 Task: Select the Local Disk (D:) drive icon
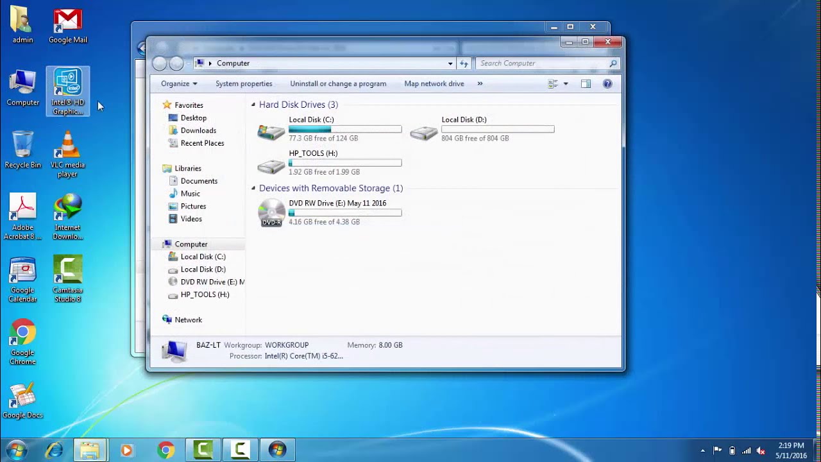424,132
